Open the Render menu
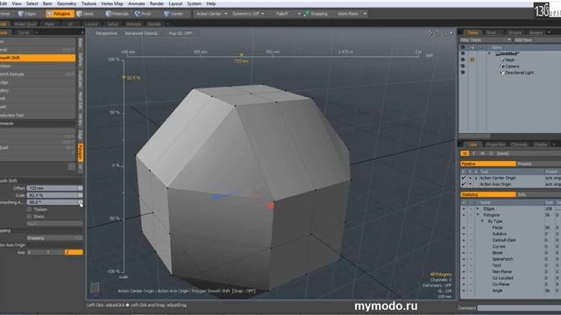This screenshot has width=561, height=315. coord(157,3)
